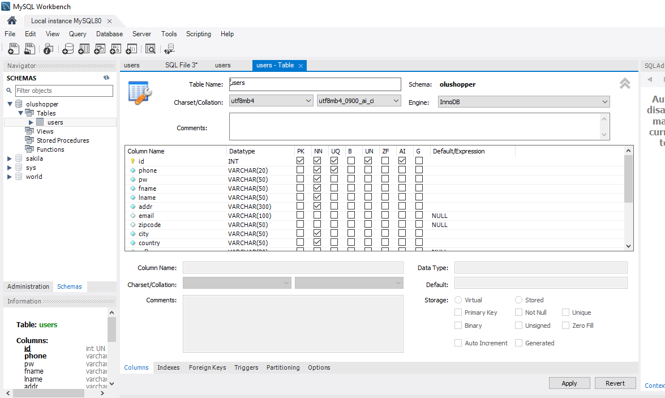665x398 pixels.
Task: Open the InnoDB engine dropdown
Action: (524, 102)
